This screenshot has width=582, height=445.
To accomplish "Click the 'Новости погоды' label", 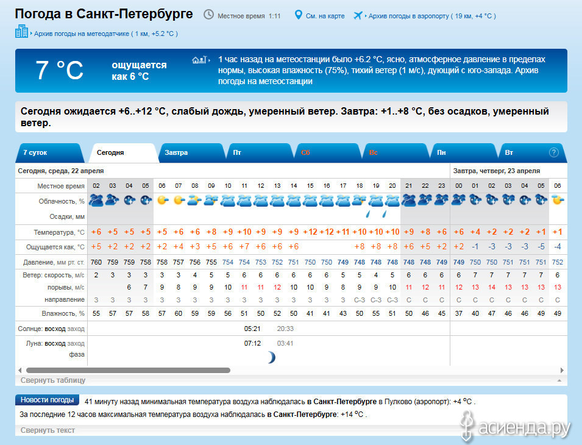I will tap(48, 400).
